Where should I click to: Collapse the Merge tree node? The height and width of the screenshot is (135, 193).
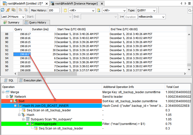click(3, 92)
